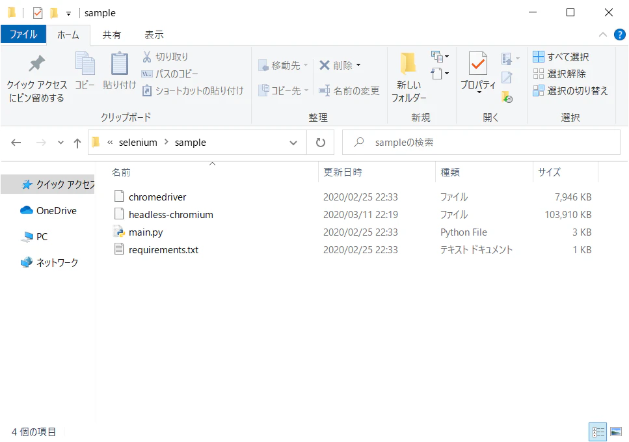The height and width of the screenshot is (442, 629).
Task: Open the address bar history dropdown
Action: click(293, 143)
